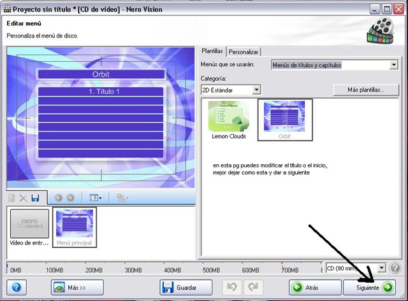This screenshot has height=301, width=408.
Task: Click the 'Editar menú' heading text
Action: (x=24, y=24)
